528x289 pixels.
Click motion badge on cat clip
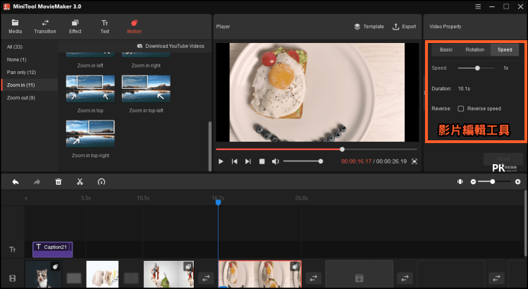pyautogui.click(x=55, y=266)
